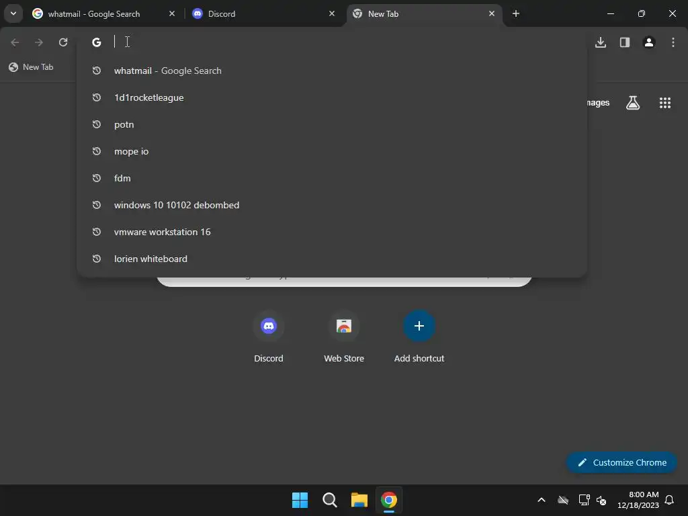The height and width of the screenshot is (516, 688).
Task: Open a new tab with the plus button
Action: (516, 13)
